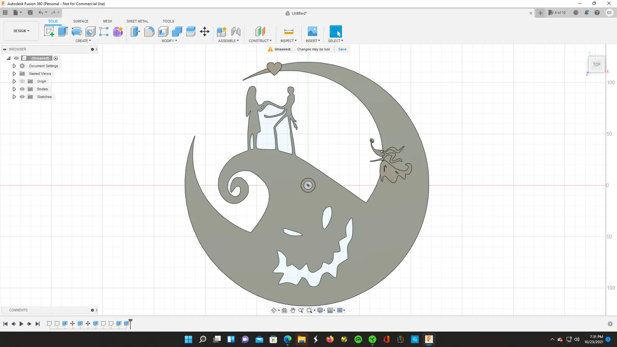Expand the Bodies folder
Screen dimensions: 617x347
(14, 89)
